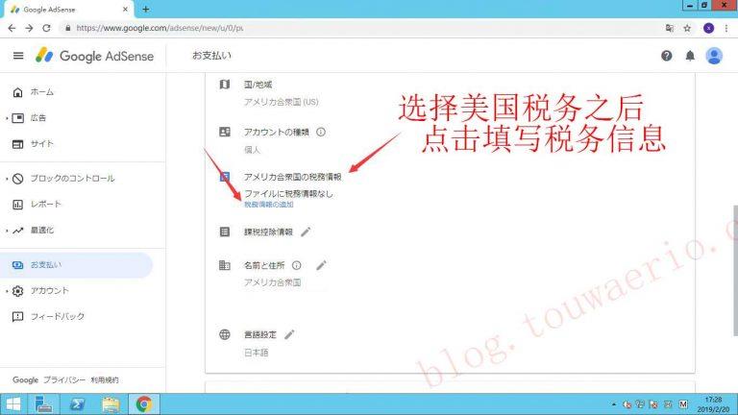Click the taskbar clock

tap(713, 404)
